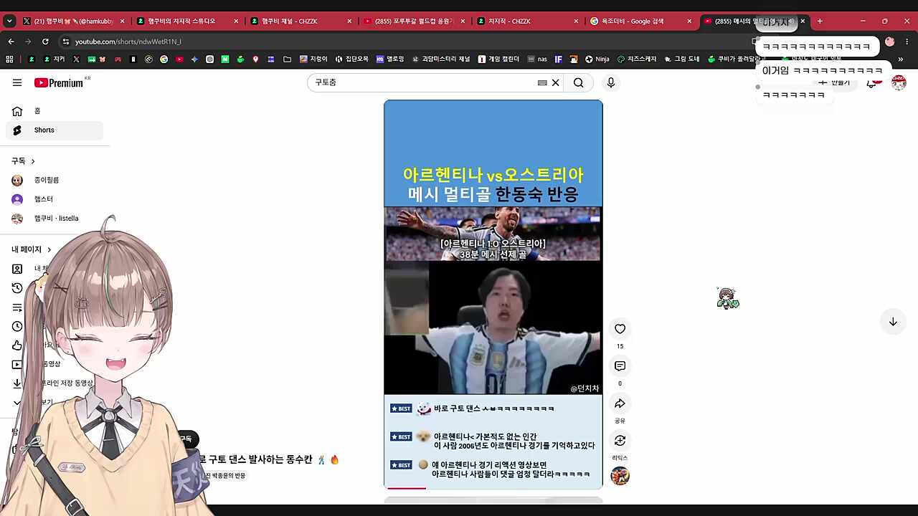Screen dimensions: 918x516
Task: Click the Shorts video player
Action: [x=493, y=295]
